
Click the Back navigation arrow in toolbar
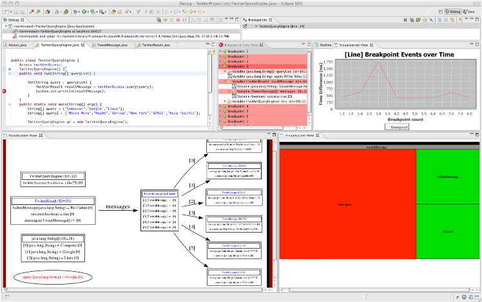pos(191,12)
